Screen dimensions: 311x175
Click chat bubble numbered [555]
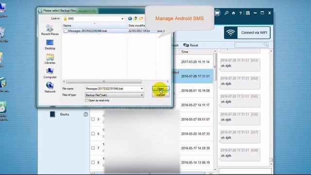tap(240, 101)
